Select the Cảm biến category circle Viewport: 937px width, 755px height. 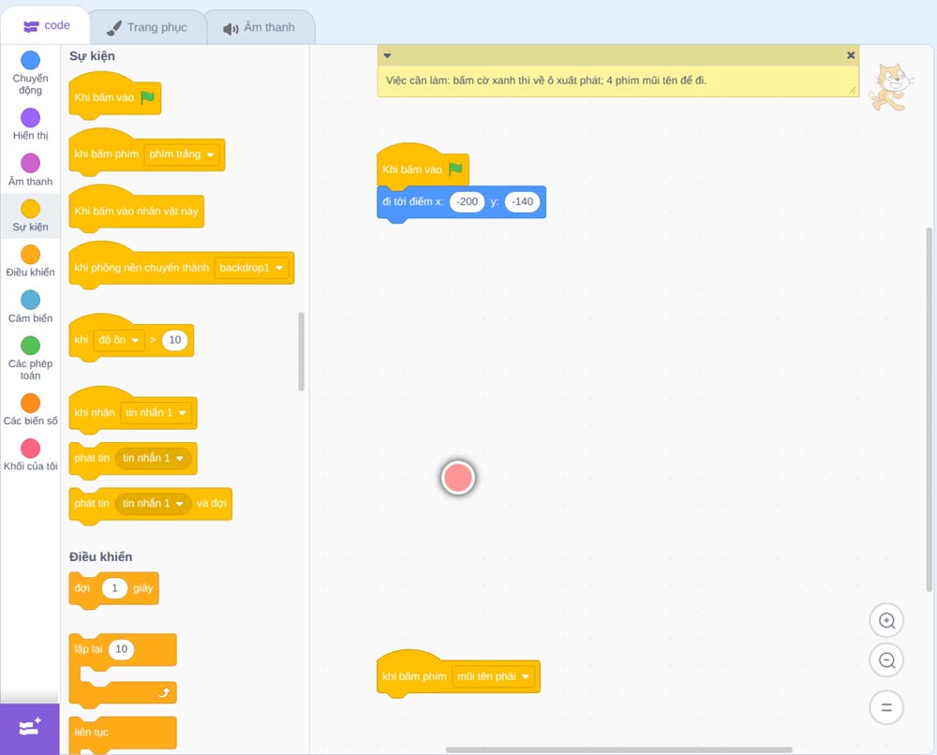pyautogui.click(x=31, y=300)
